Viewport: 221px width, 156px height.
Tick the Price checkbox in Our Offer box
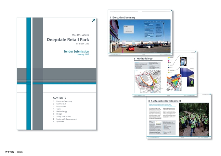tap(125, 29)
